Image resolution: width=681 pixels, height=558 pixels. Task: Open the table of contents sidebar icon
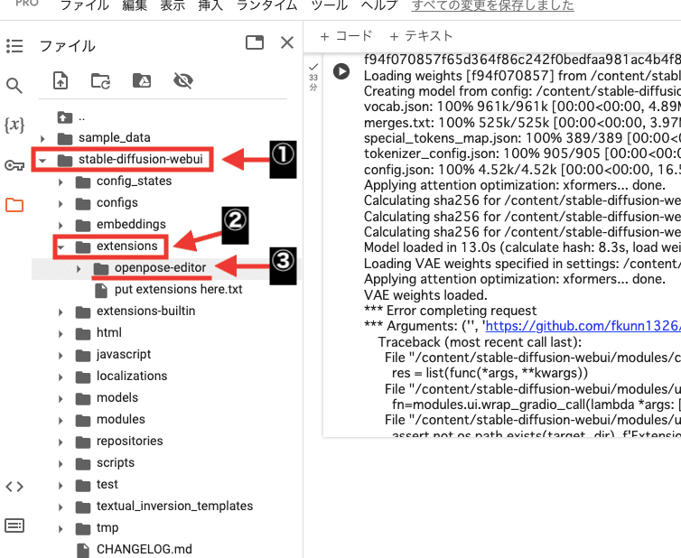(14, 46)
